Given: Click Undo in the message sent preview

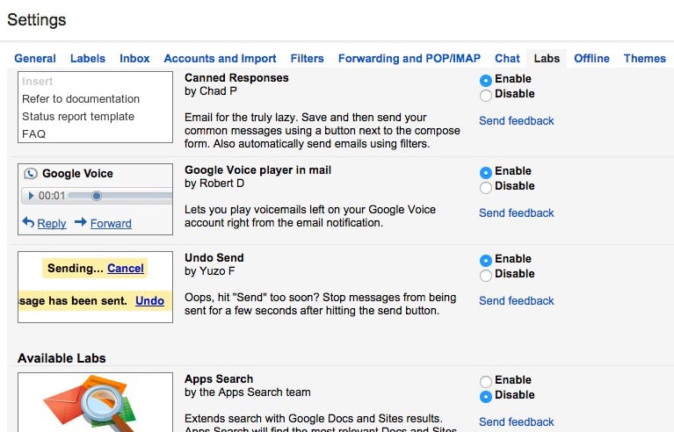Looking at the screenshot, I should coord(149,301).
